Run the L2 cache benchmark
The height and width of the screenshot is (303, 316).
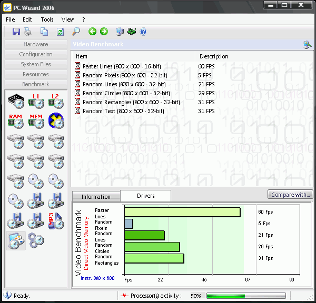(56, 102)
